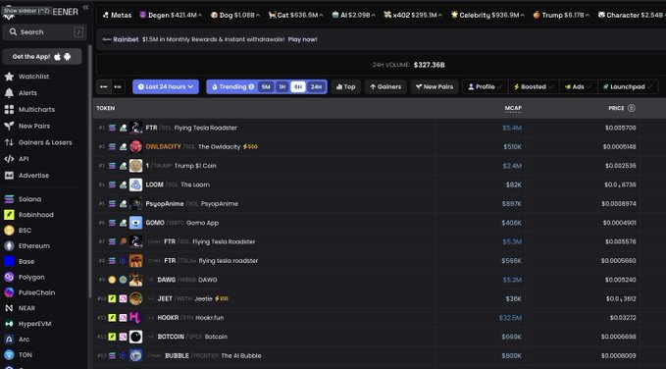
Task: Select the 1H trending timeframe
Action: click(282, 86)
